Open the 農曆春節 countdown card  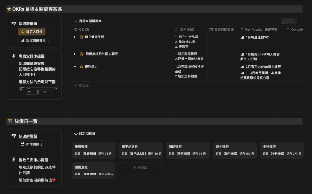(94, 150)
